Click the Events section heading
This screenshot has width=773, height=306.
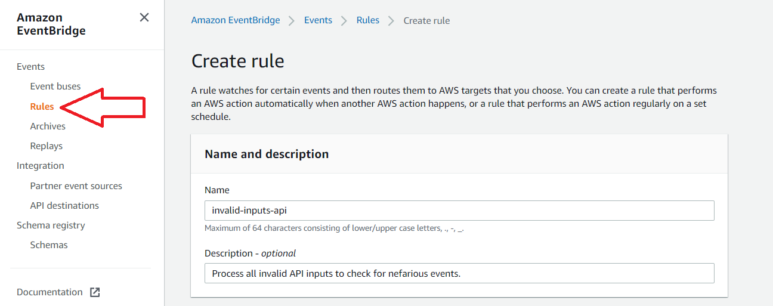click(x=31, y=67)
